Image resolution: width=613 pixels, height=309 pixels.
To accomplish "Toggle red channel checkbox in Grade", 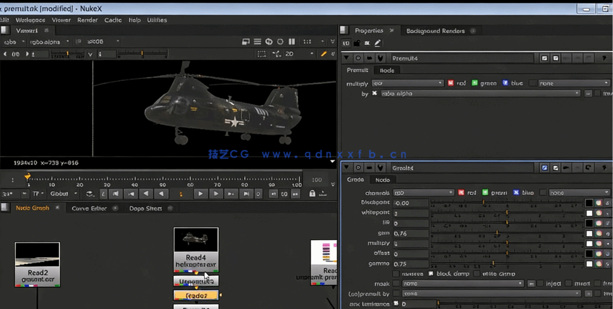I will pyautogui.click(x=461, y=192).
